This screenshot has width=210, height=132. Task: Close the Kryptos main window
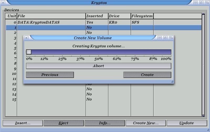[3, 3]
